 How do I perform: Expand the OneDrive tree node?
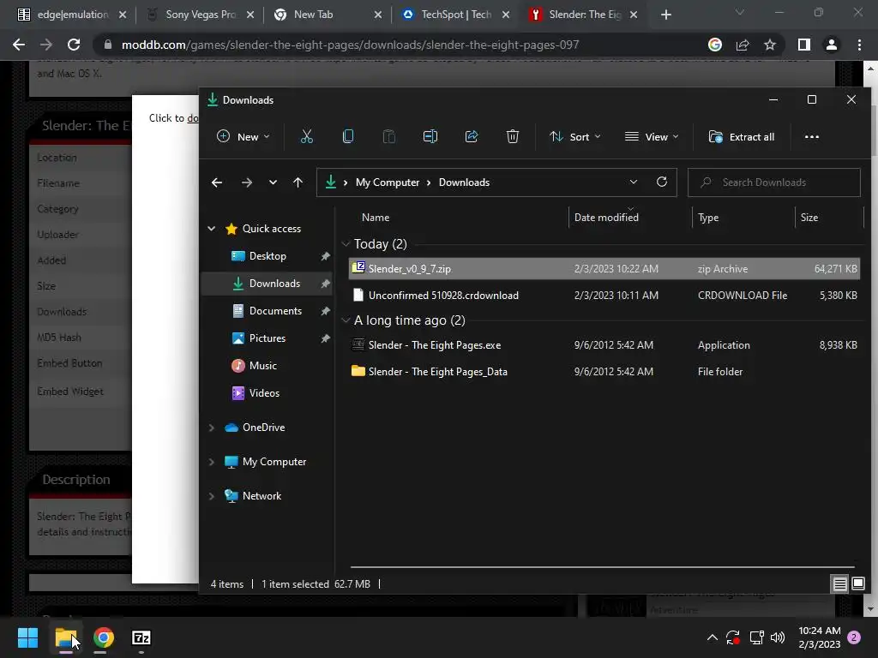[211, 428]
